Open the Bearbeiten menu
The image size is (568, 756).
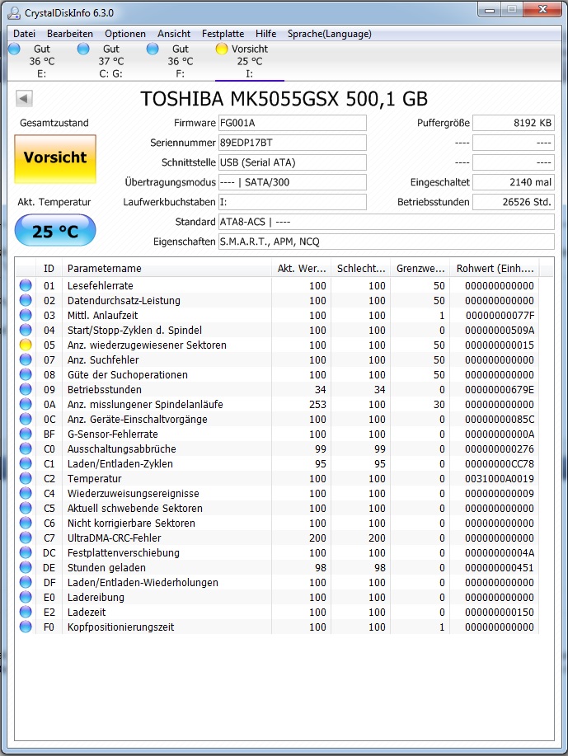click(x=70, y=34)
